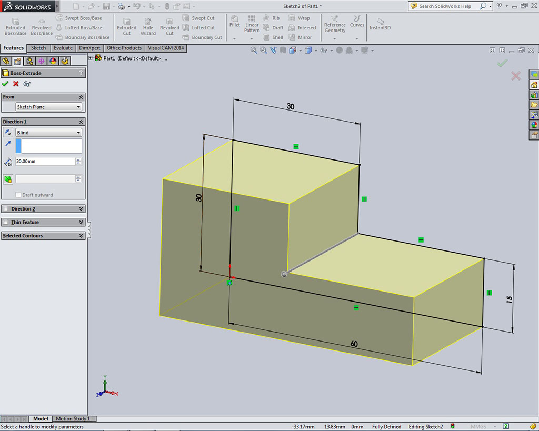This screenshot has width=539, height=431.
Task: Enable the Thin Feature checkbox
Action: pyautogui.click(x=6, y=223)
